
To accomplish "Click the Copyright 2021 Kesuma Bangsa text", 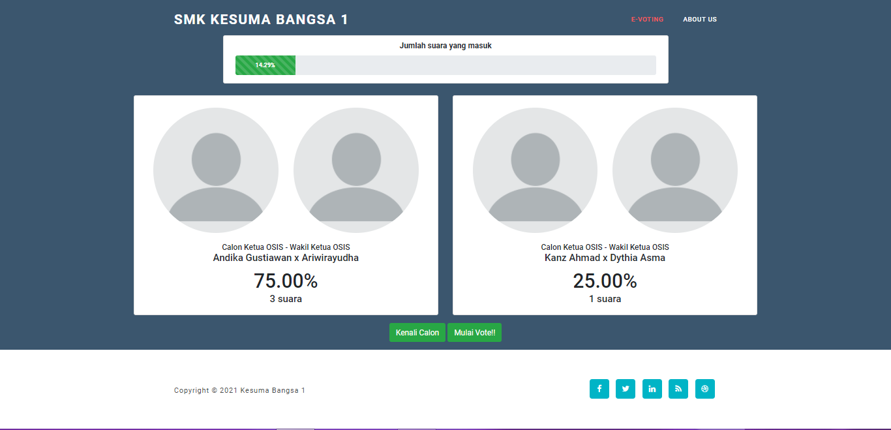I will pyautogui.click(x=239, y=390).
